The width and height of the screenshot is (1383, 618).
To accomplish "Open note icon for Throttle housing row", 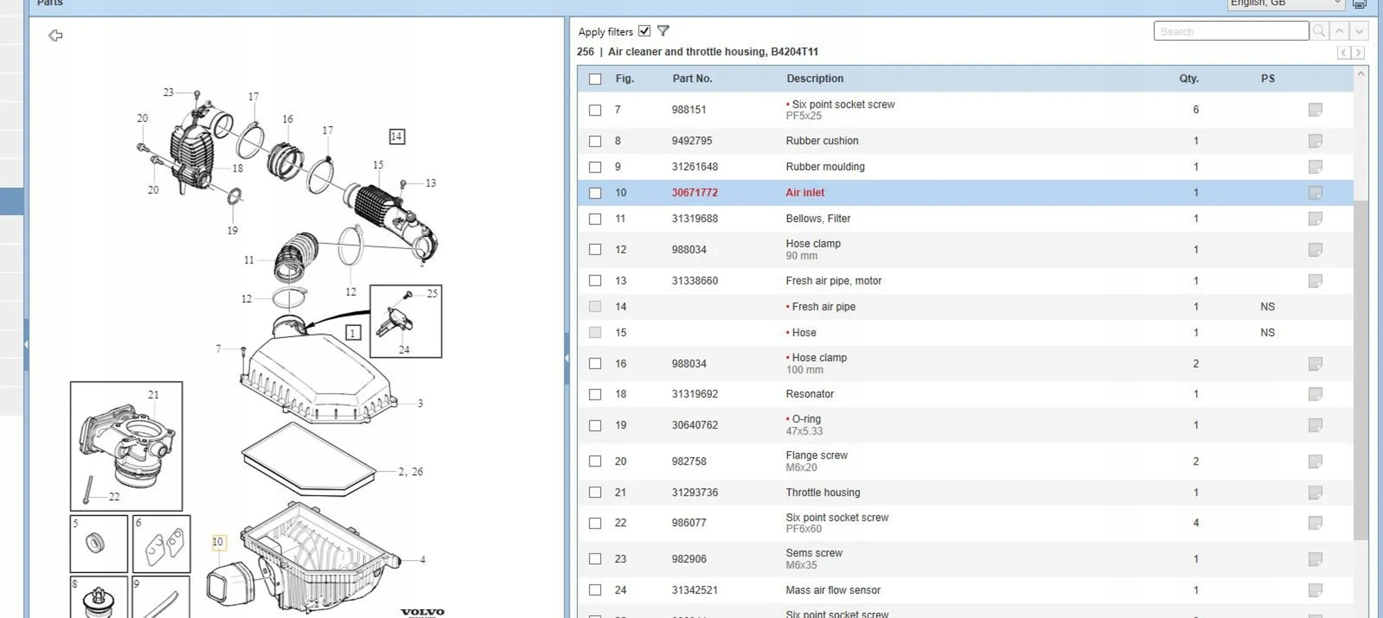I will [x=1315, y=493].
